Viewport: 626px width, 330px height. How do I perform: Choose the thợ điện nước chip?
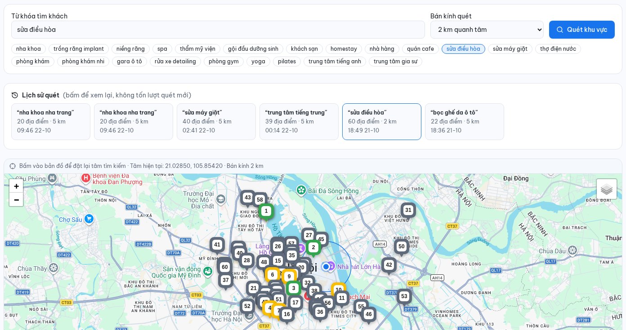pos(558,49)
